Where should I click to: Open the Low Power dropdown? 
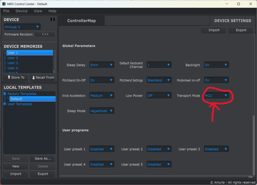tap(159, 96)
